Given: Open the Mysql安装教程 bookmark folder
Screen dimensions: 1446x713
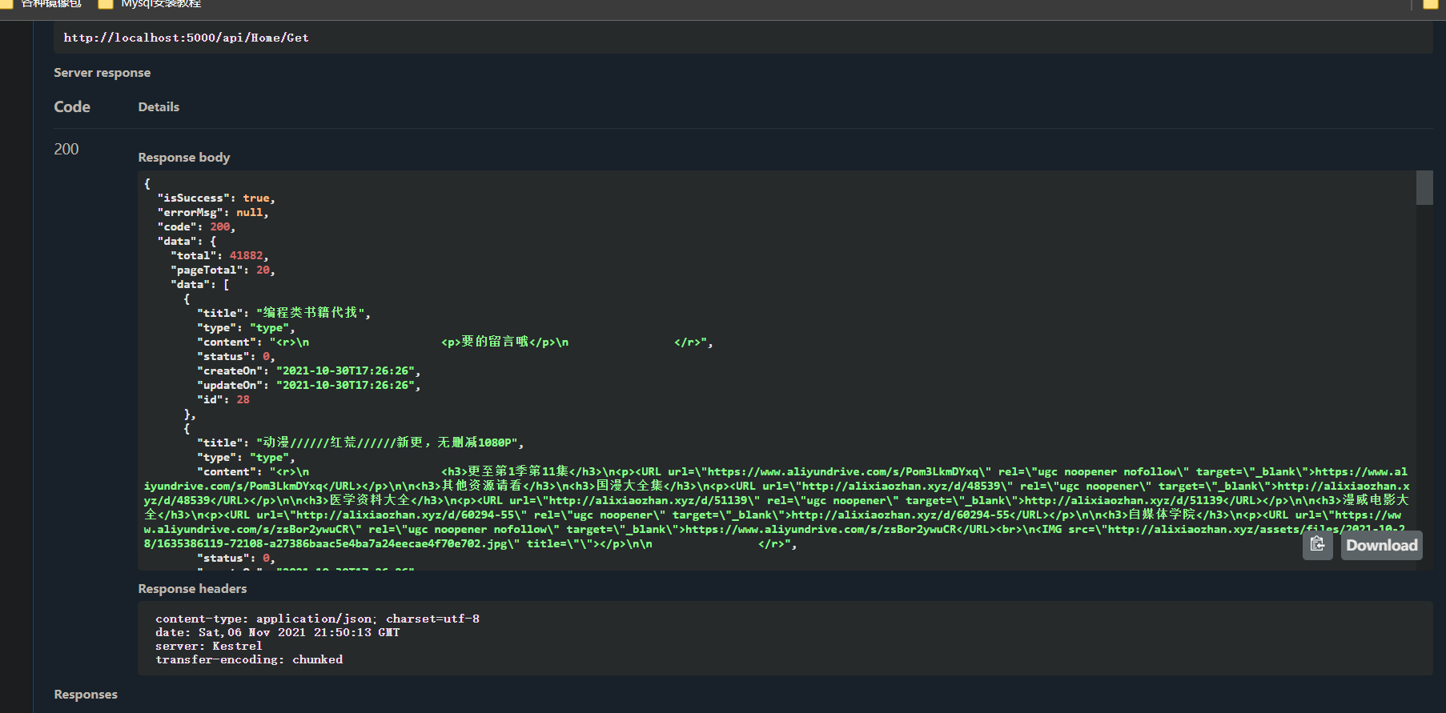Looking at the screenshot, I should click(x=151, y=4).
